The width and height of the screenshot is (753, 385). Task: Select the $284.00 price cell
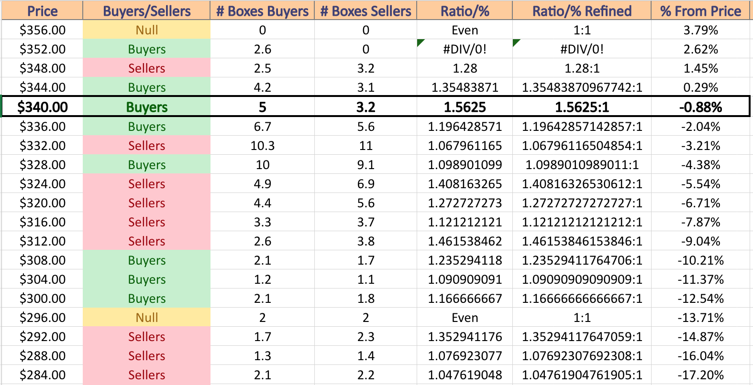42,375
